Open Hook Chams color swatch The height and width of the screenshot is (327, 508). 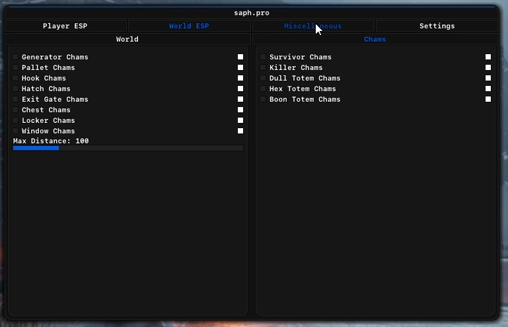coord(240,78)
